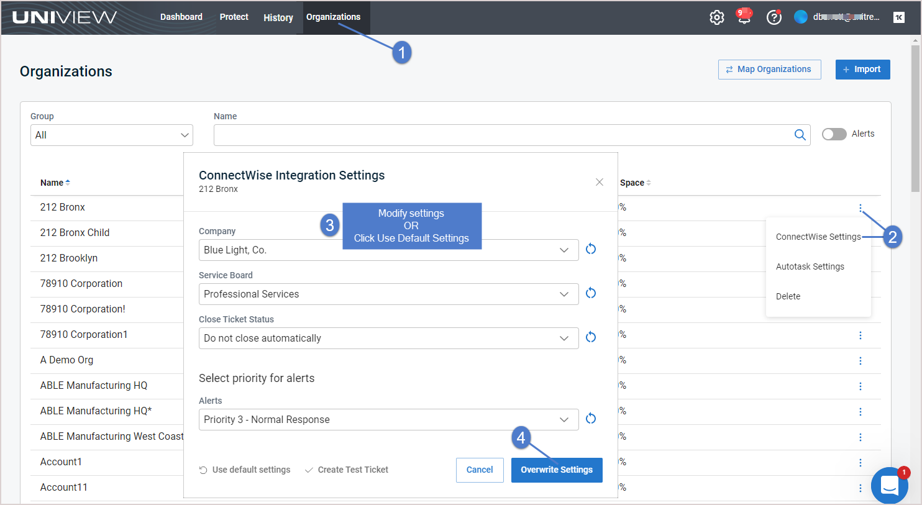Open notifications bell with red badge
Image resolution: width=922 pixels, height=505 pixels.
[744, 17]
